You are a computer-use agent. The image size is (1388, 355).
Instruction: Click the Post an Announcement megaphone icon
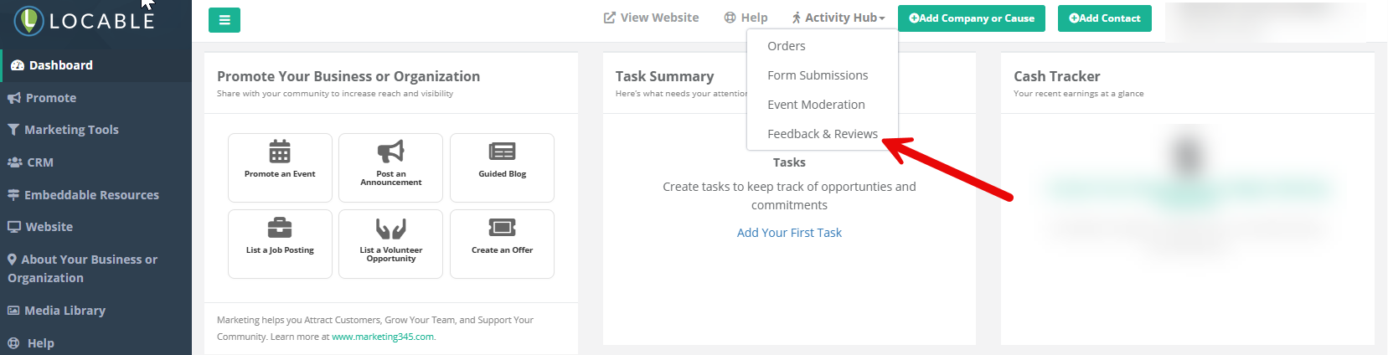tap(390, 152)
